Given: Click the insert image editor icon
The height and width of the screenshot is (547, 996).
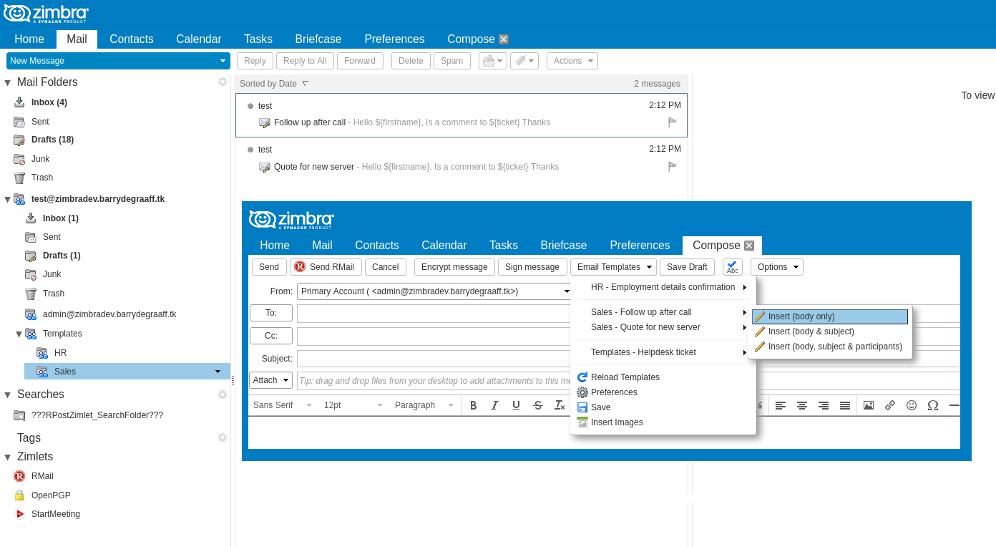Looking at the screenshot, I should pyautogui.click(x=869, y=405).
